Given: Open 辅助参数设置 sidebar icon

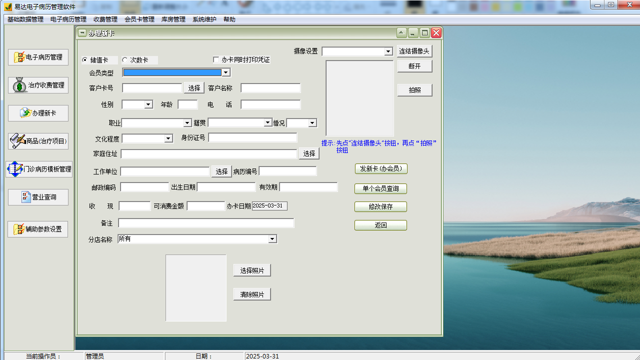Looking at the screenshot, I should 19,229.
